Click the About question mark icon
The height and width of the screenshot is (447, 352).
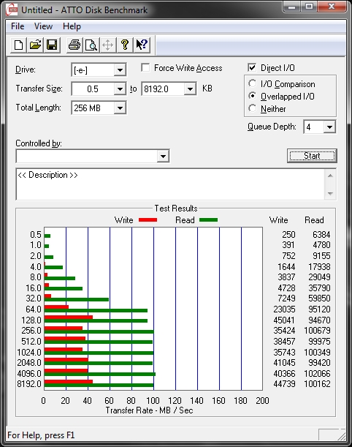pos(125,45)
